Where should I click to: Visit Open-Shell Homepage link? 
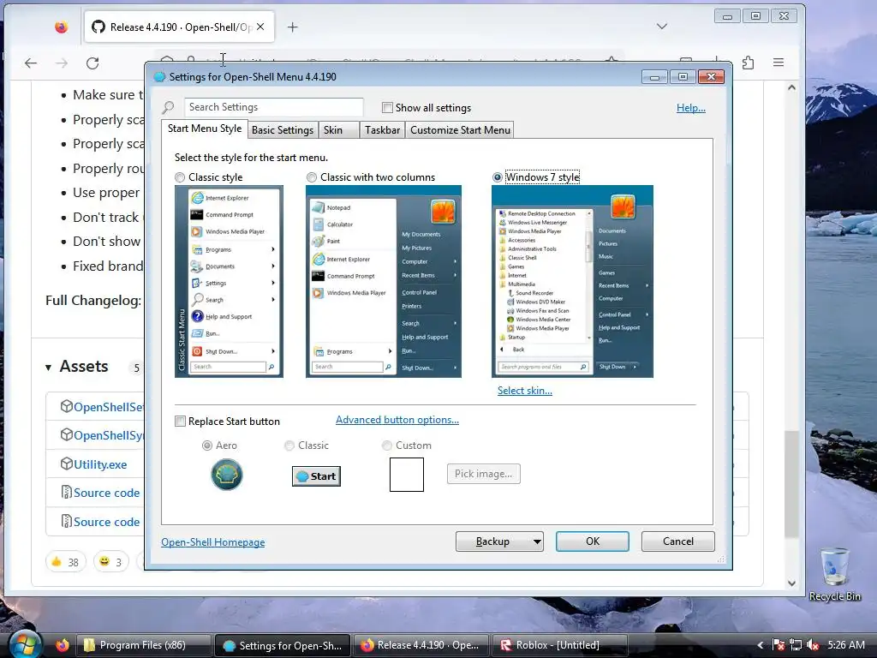[213, 542]
